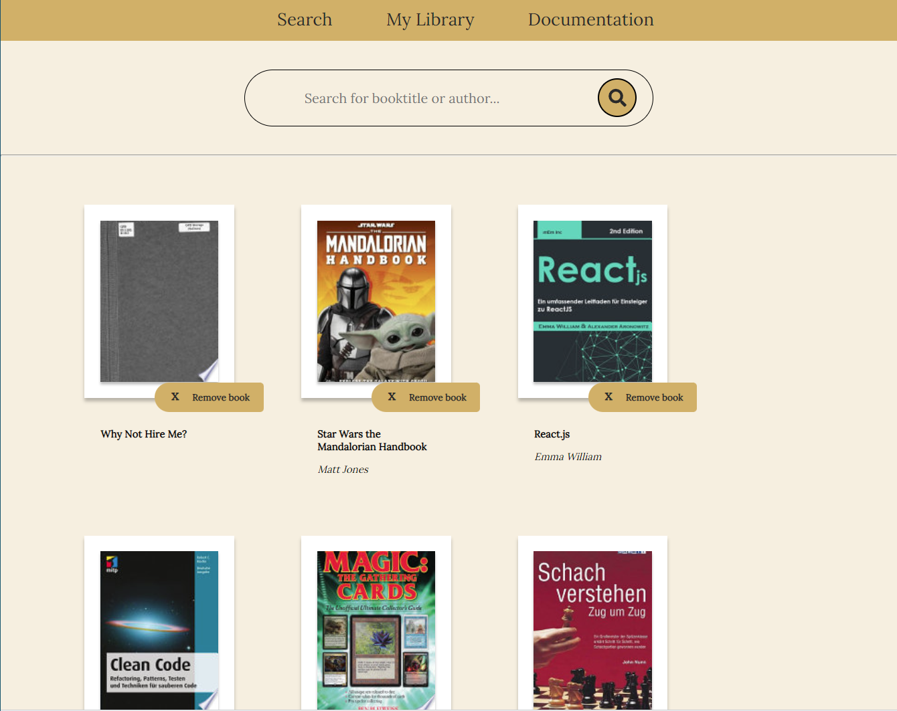897x711 pixels.
Task: Select the Schach verstehen book cover
Action: coord(592,630)
